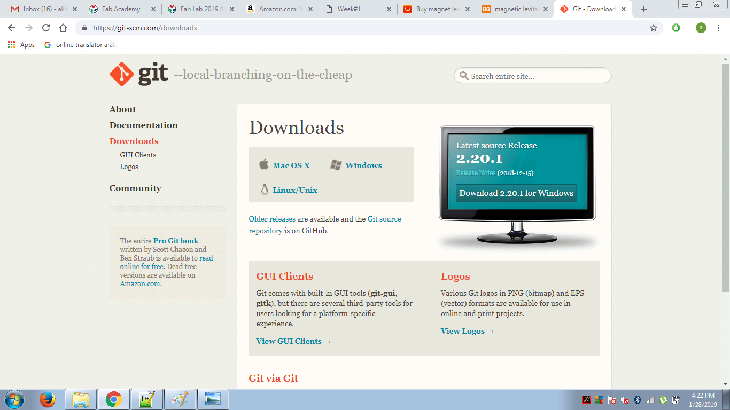Open Chrome's three-dot menu

[x=719, y=28]
